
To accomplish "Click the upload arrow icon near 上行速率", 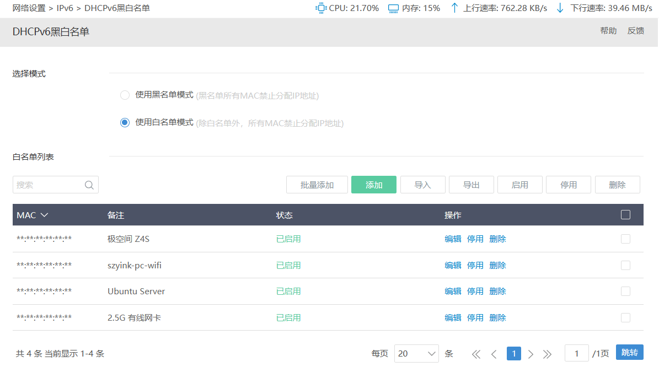I will point(454,8).
